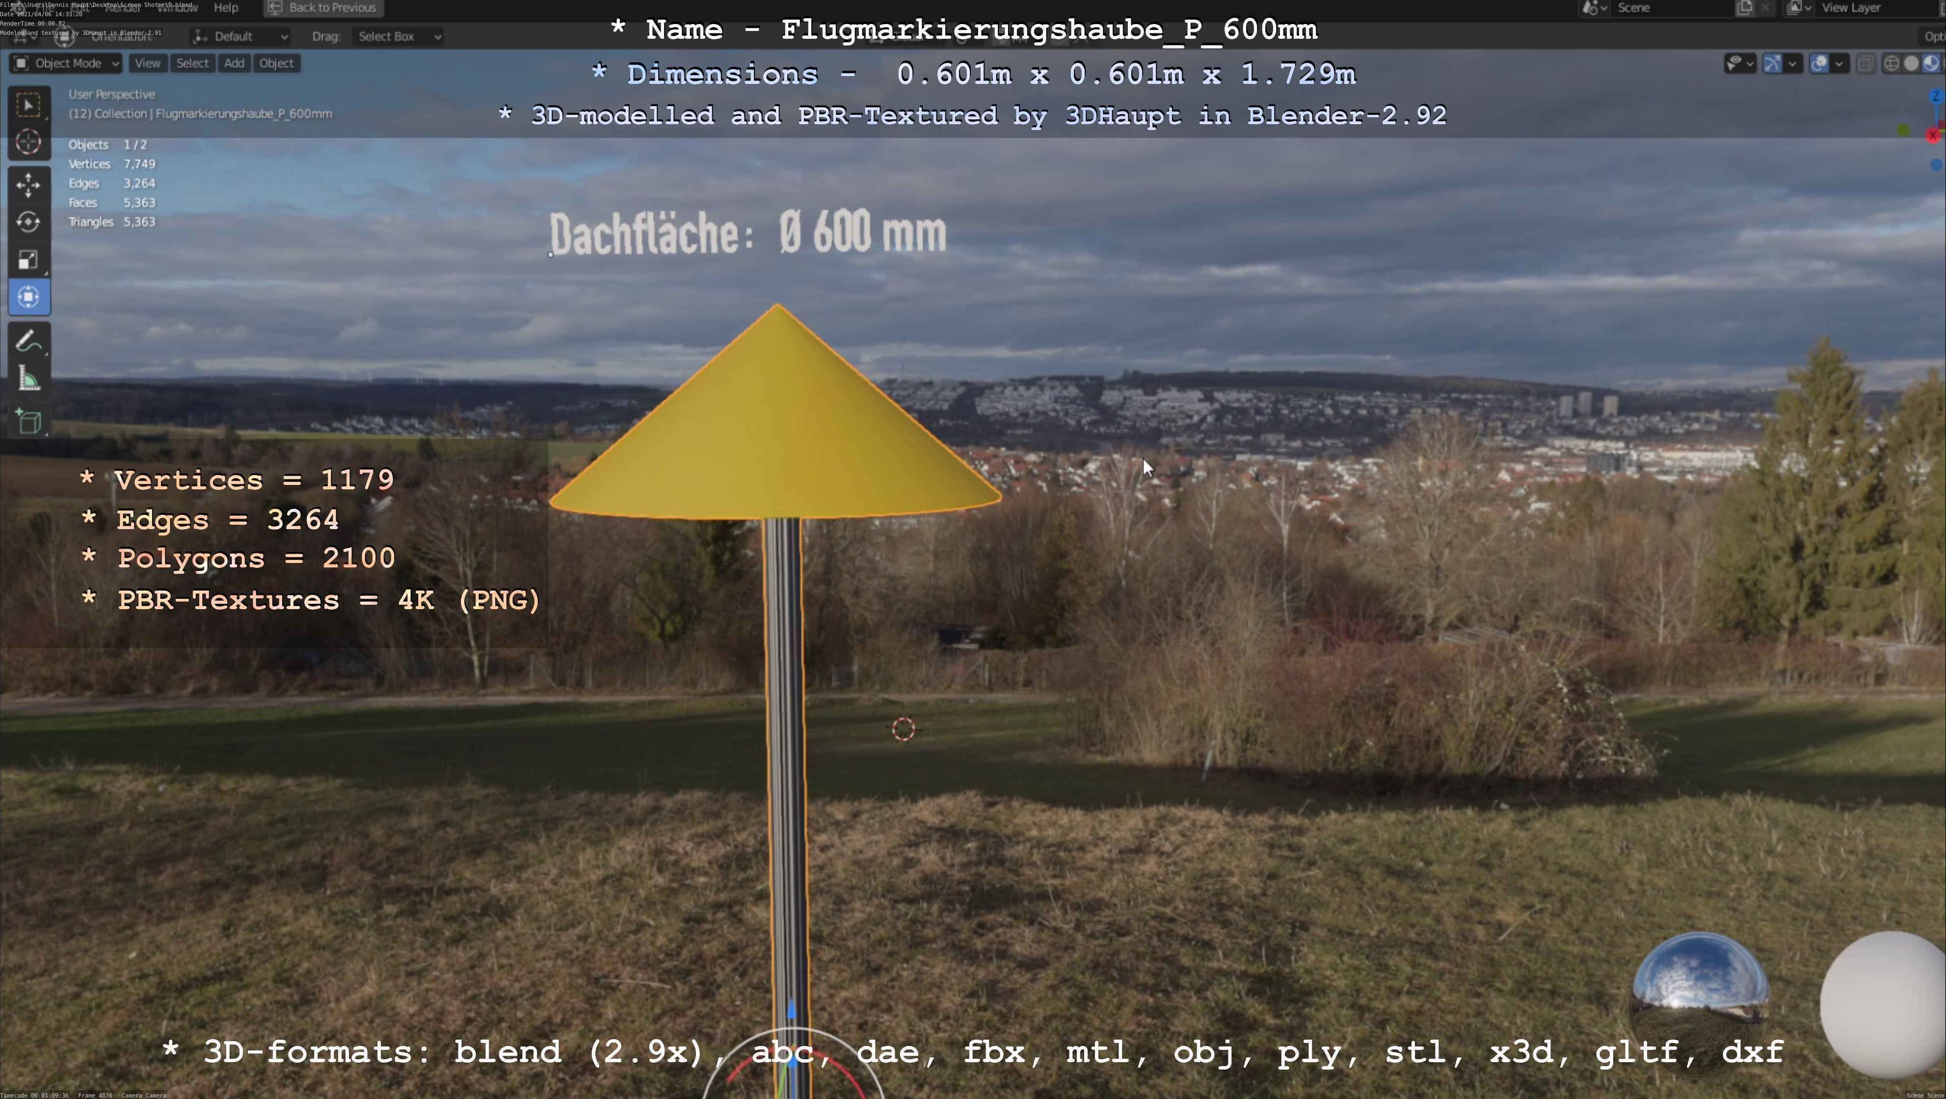
Task: Open the viewport Add menu
Action: pyautogui.click(x=234, y=63)
